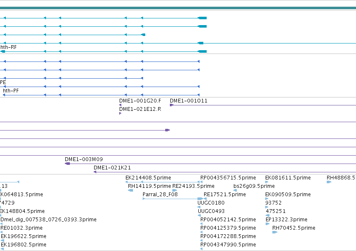This screenshot has height=251, width=356.
Task: Click the EP13322.3prime label
Action: 286,220
